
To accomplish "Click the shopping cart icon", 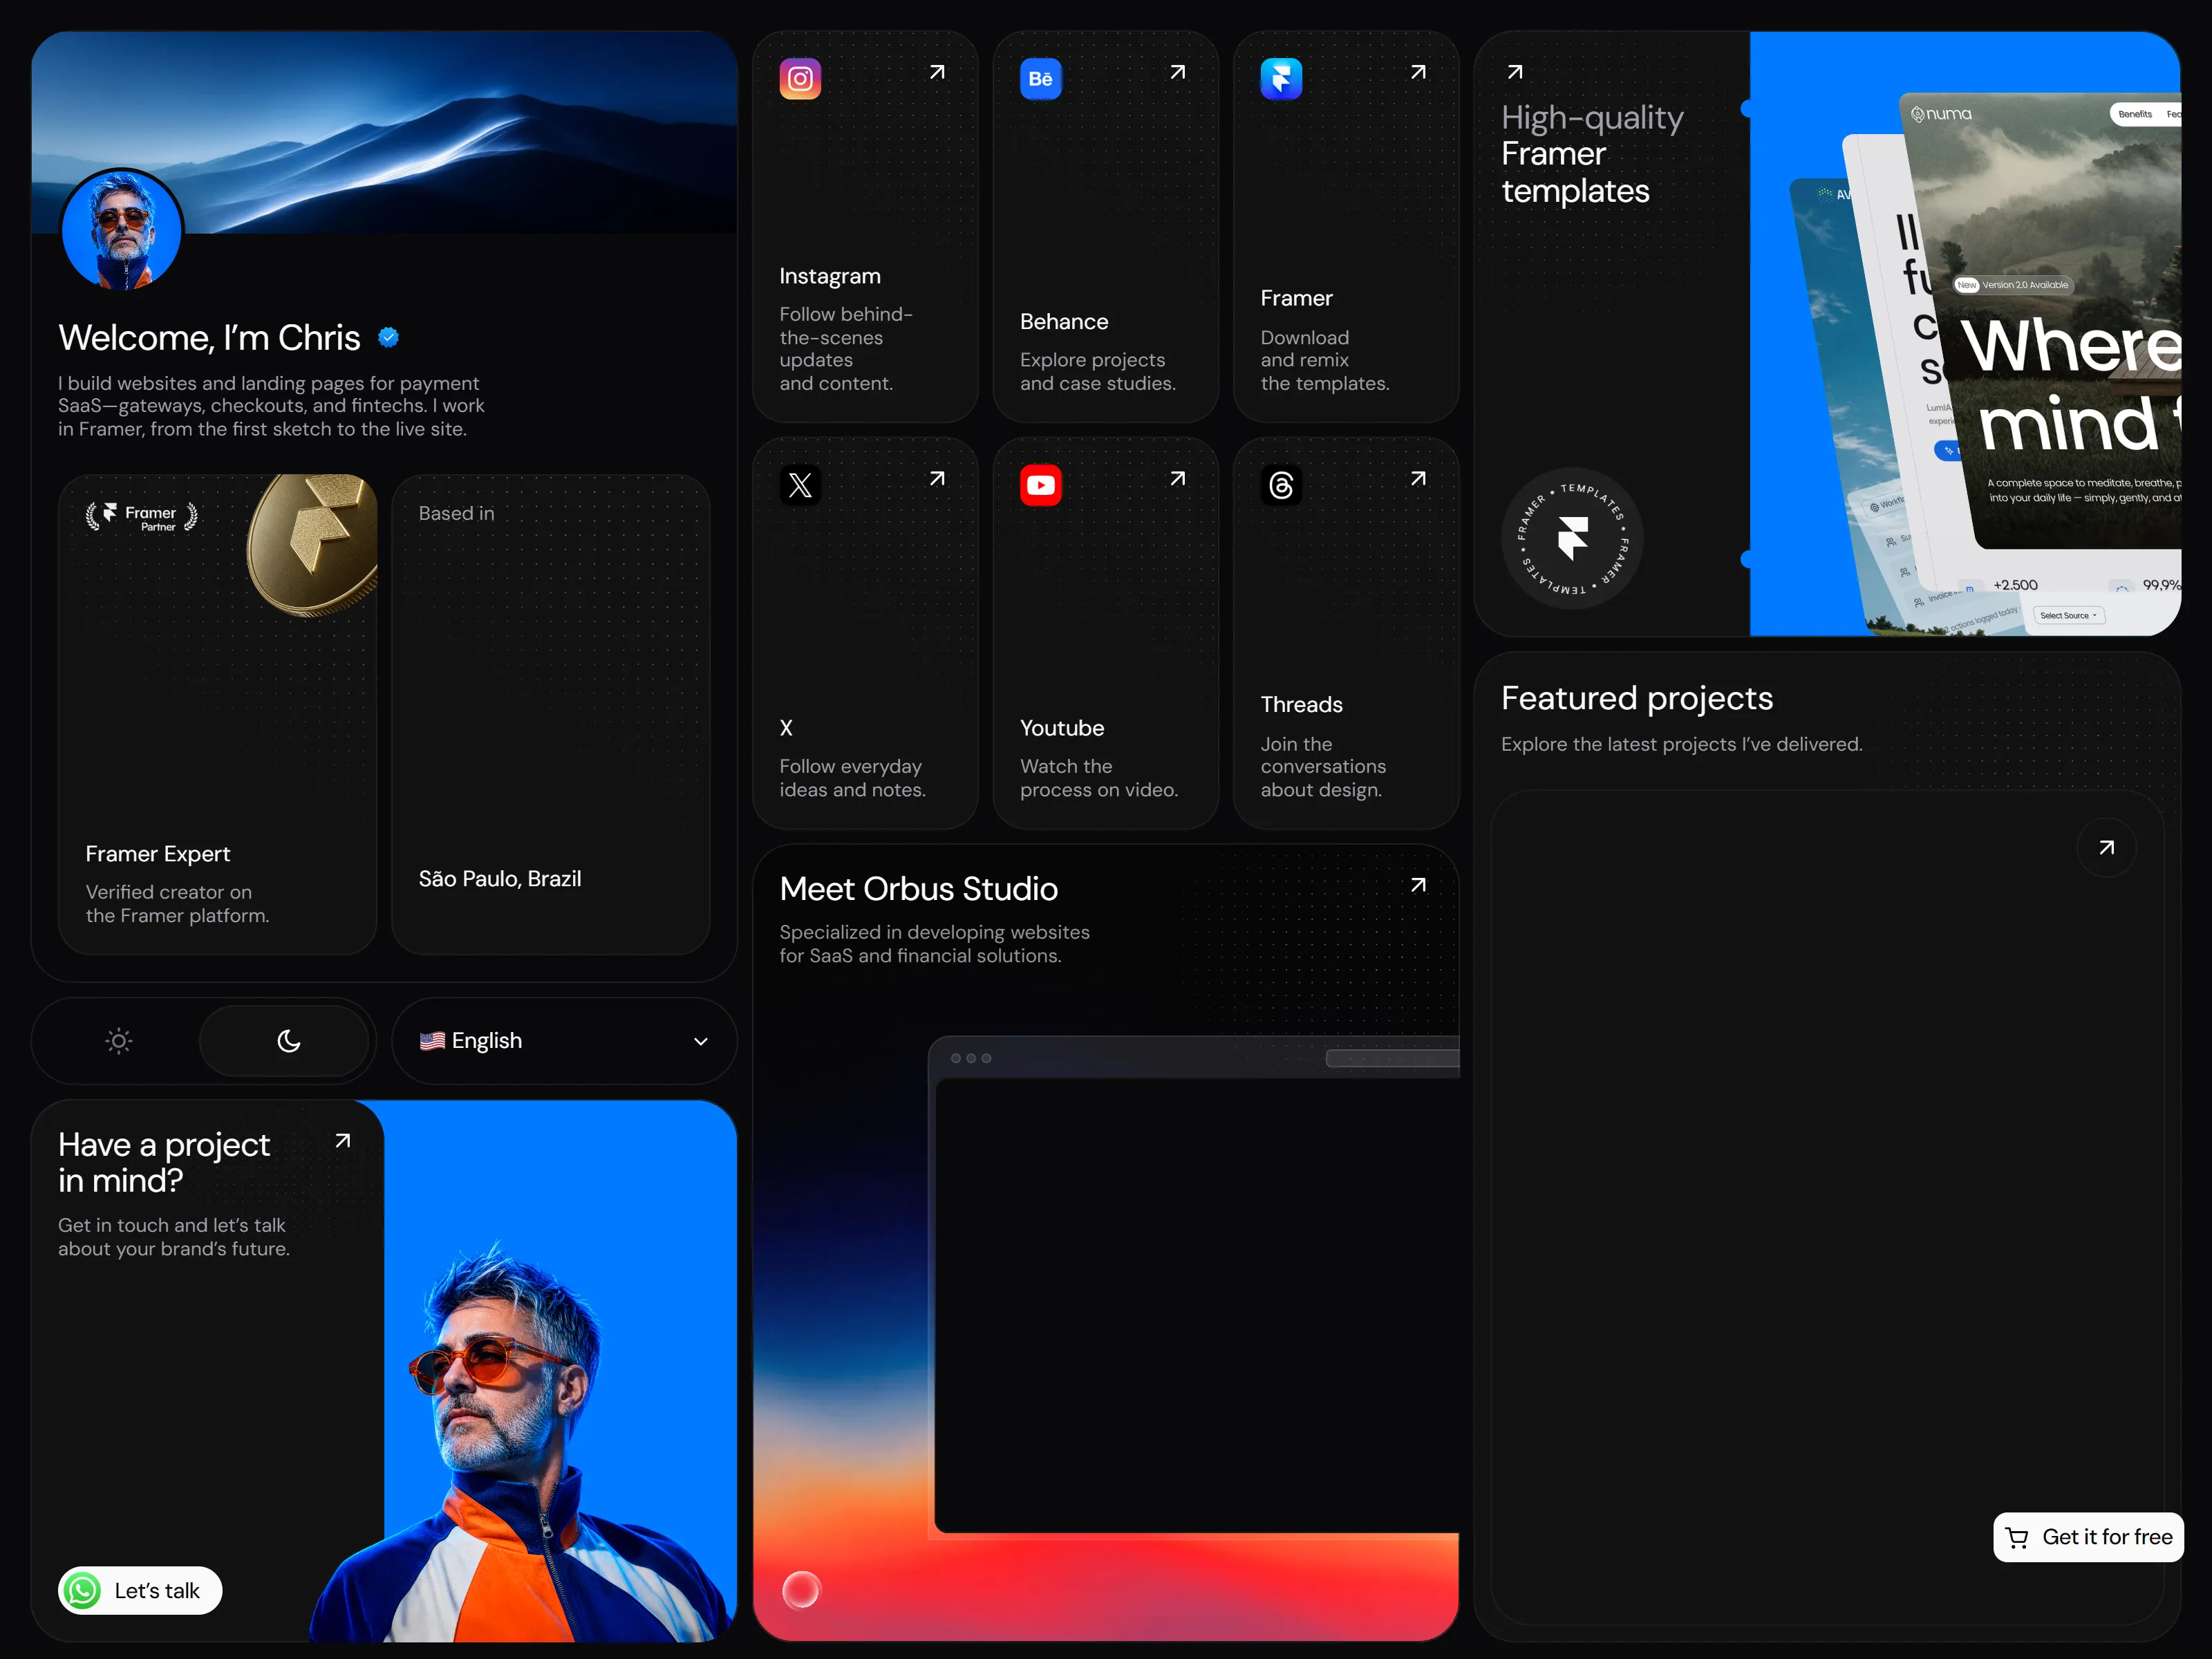I will [2017, 1537].
